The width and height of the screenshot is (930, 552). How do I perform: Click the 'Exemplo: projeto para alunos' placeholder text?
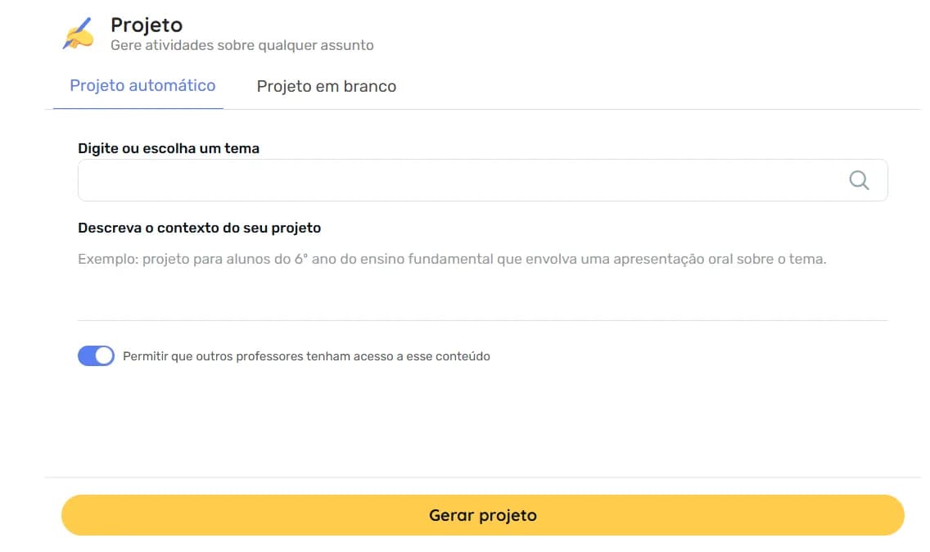(x=452, y=260)
